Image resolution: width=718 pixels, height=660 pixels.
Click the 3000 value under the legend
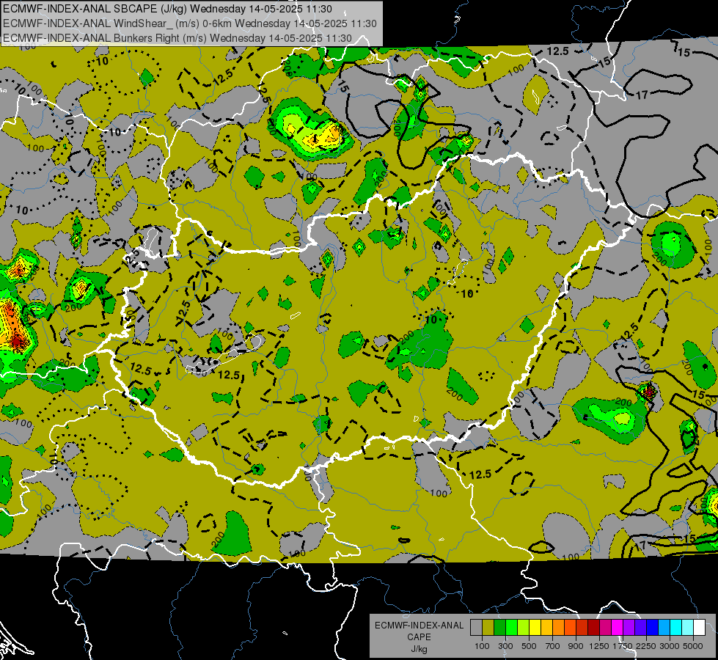click(670, 646)
